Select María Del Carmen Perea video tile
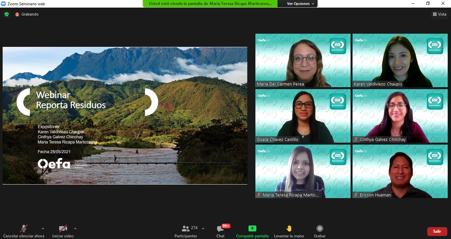This screenshot has width=451, height=239. click(x=303, y=60)
